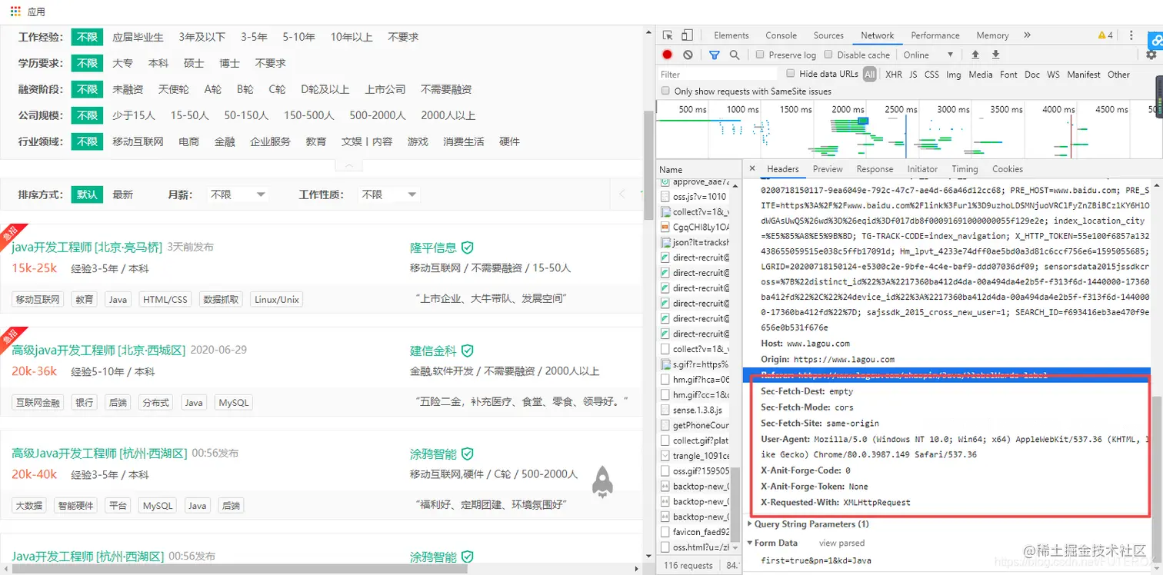This screenshot has width=1163, height=575.
Task: Toggle the device toolbar icon in DevTools
Action: (x=688, y=35)
